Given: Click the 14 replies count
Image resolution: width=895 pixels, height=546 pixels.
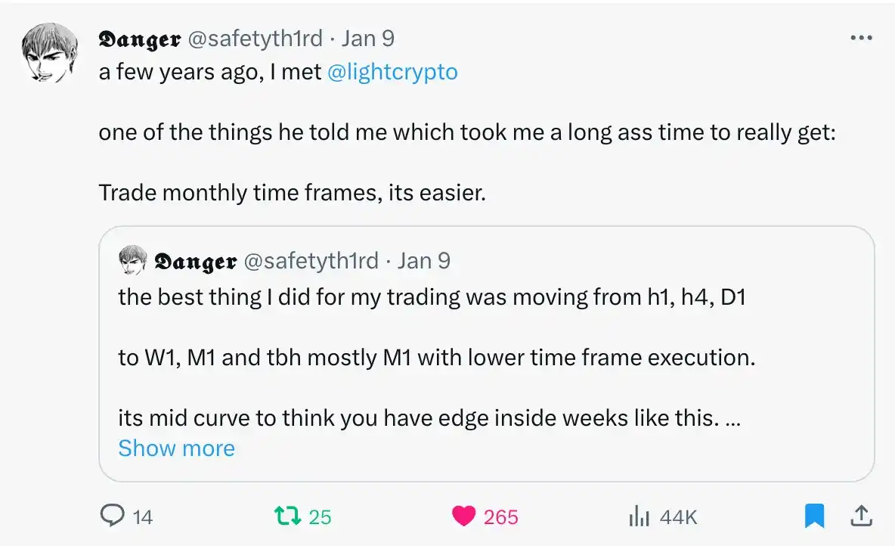Looking at the screenshot, I should click(x=142, y=517).
